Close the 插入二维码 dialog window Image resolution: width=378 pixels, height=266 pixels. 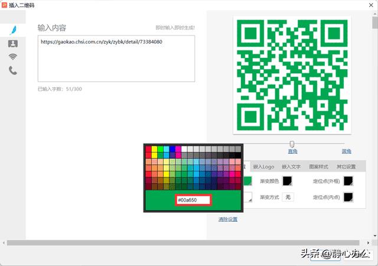pyautogui.click(x=371, y=5)
